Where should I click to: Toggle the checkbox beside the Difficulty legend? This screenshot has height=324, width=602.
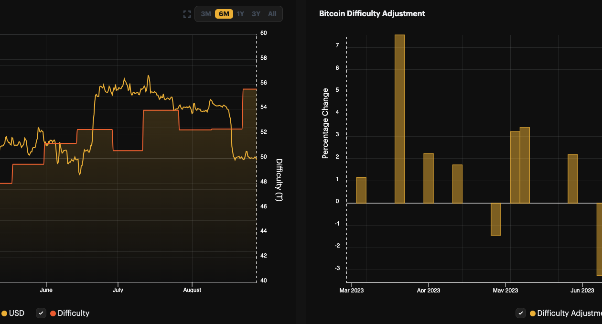[x=42, y=313]
